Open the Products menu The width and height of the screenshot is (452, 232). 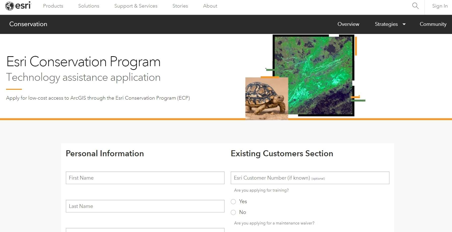point(53,6)
